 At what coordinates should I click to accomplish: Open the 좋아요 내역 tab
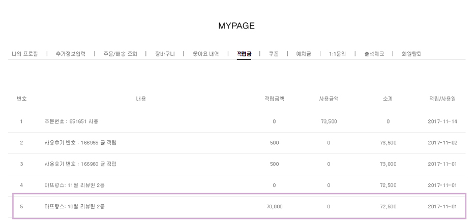coord(205,54)
